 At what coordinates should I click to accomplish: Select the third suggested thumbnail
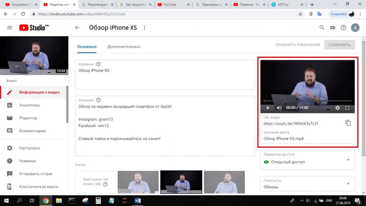point(224,182)
